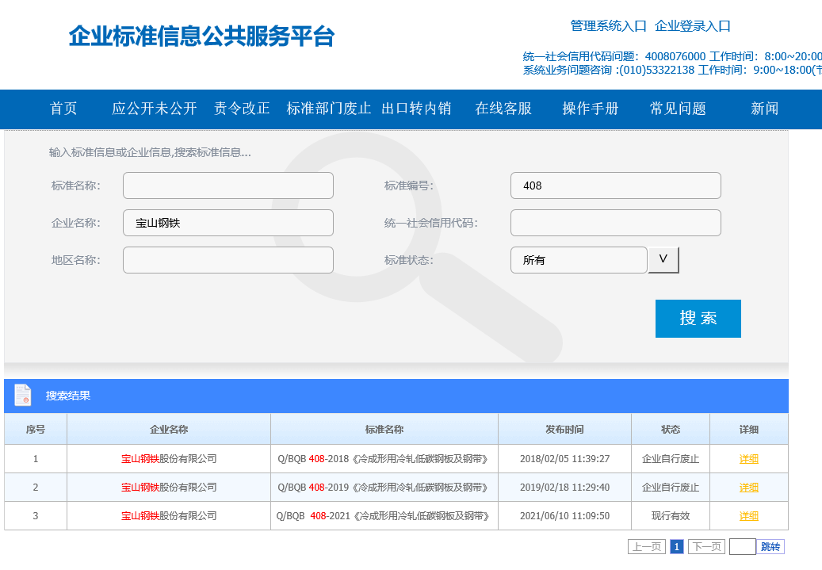The height and width of the screenshot is (570, 822).
Task: Select 责令改正 in the navigation bar
Action: (x=242, y=109)
